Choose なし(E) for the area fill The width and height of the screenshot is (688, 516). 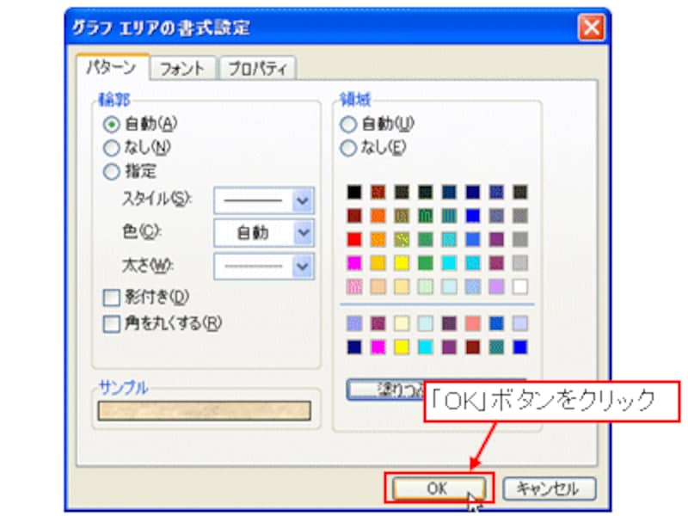pos(348,148)
